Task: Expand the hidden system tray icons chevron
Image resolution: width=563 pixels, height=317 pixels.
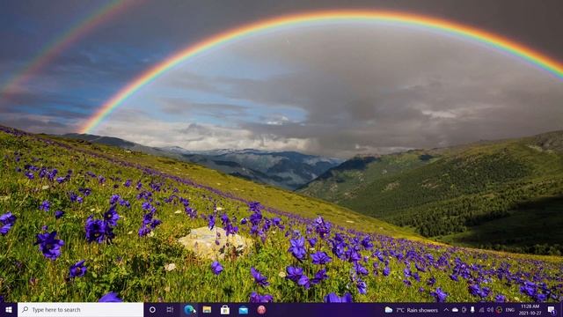Action: click(446, 310)
